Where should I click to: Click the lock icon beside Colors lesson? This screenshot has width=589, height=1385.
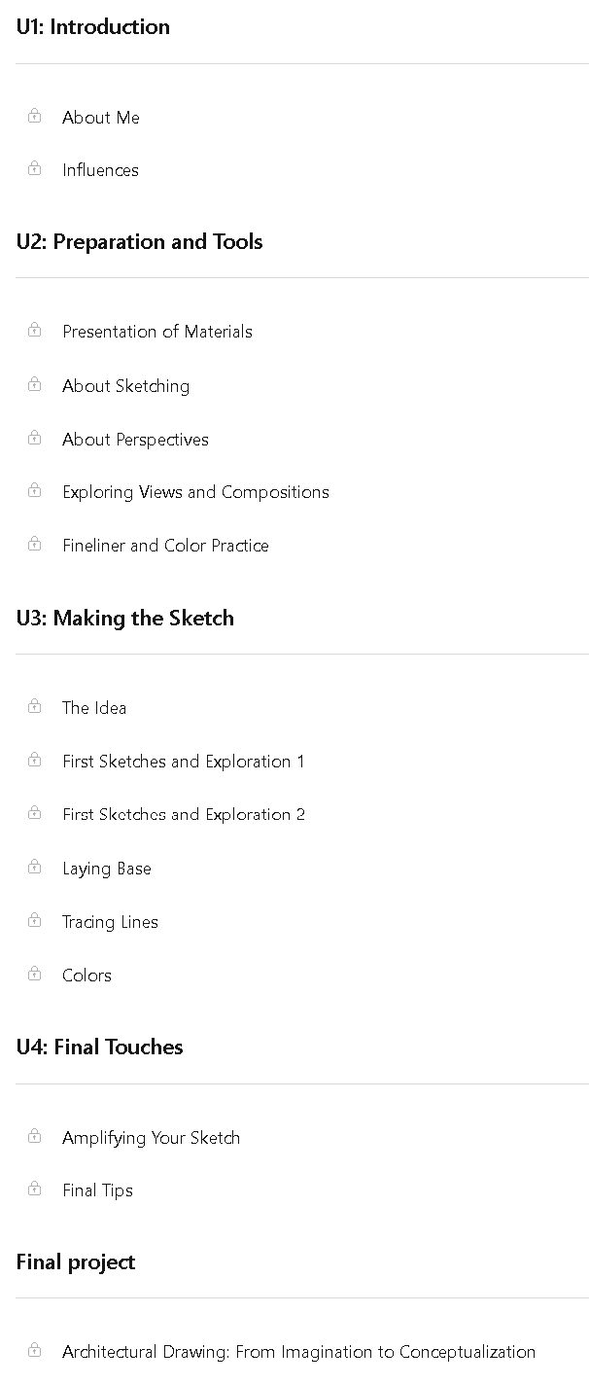coord(35,974)
